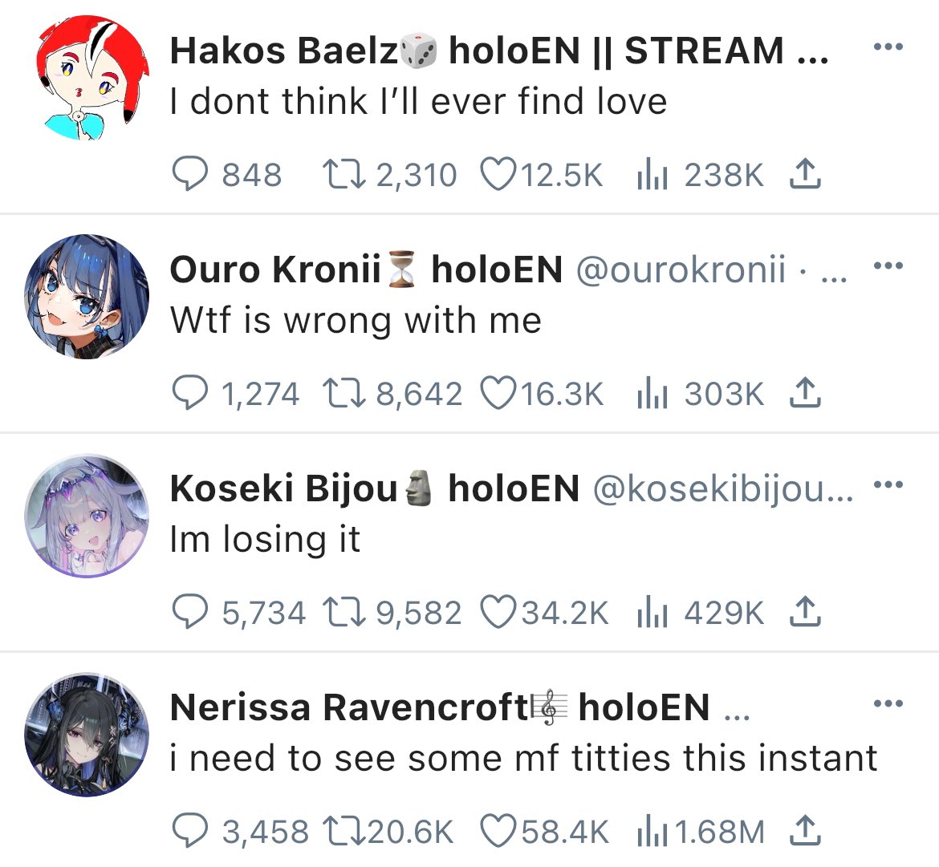Share the Hakos Baelz tweet
Viewport: 939px width, 867px height.
(805, 173)
